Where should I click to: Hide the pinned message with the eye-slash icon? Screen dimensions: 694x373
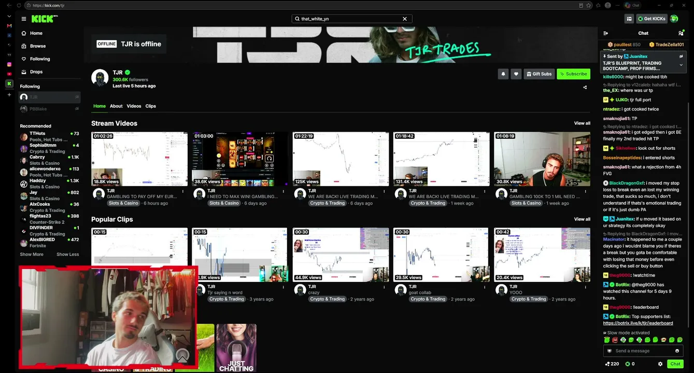[681, 56]
